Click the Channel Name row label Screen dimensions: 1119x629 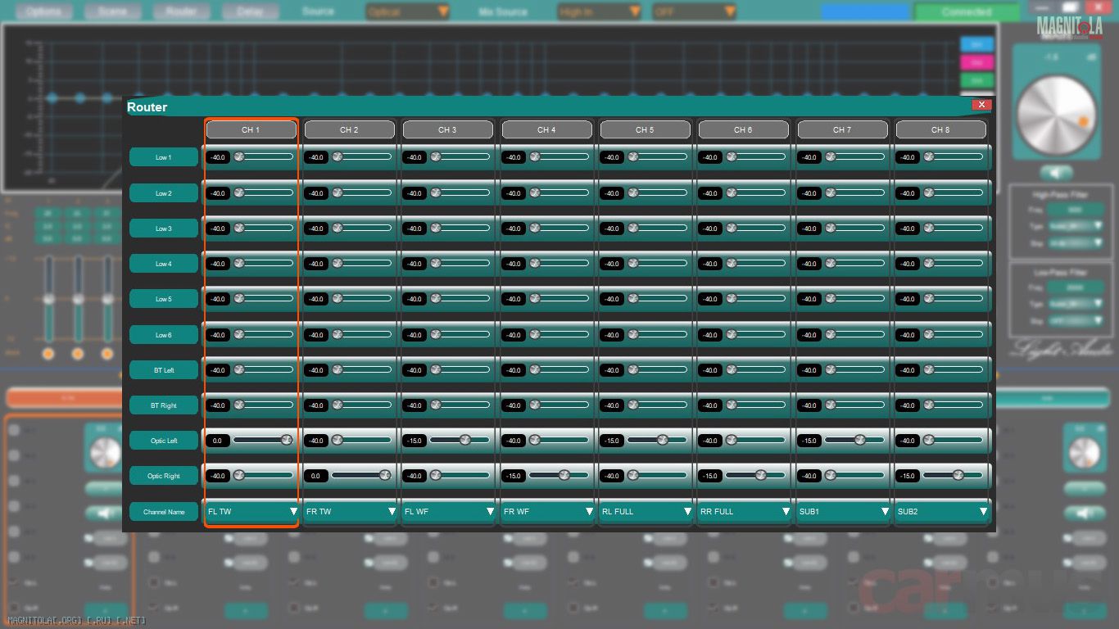click(164, 512)
